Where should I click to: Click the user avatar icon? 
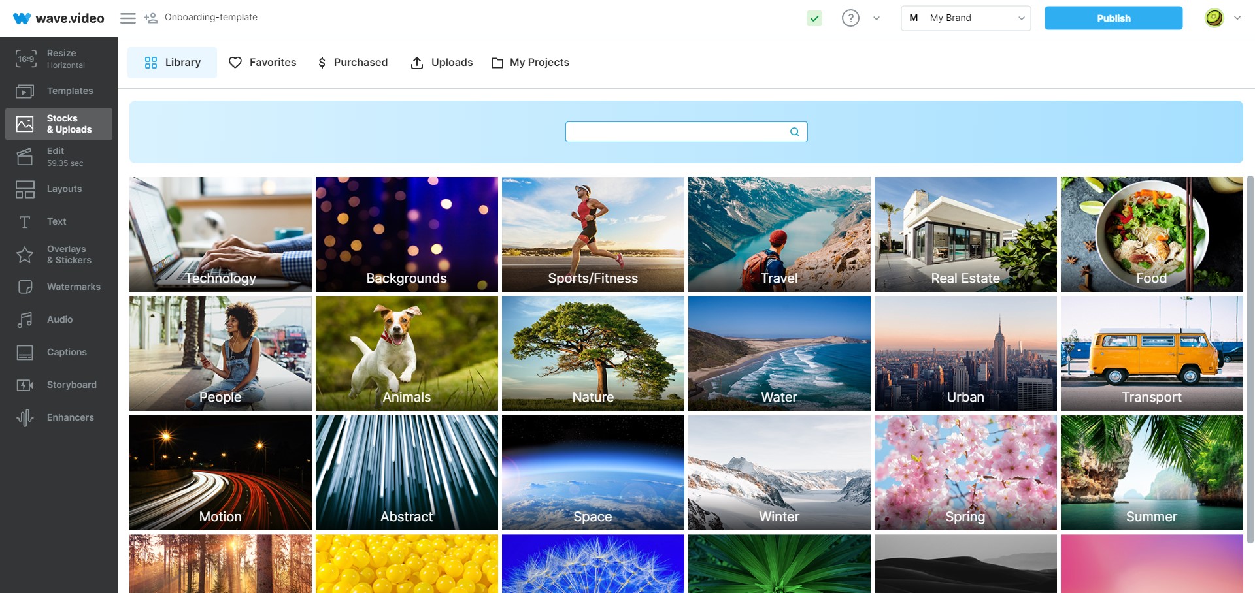1214,18
